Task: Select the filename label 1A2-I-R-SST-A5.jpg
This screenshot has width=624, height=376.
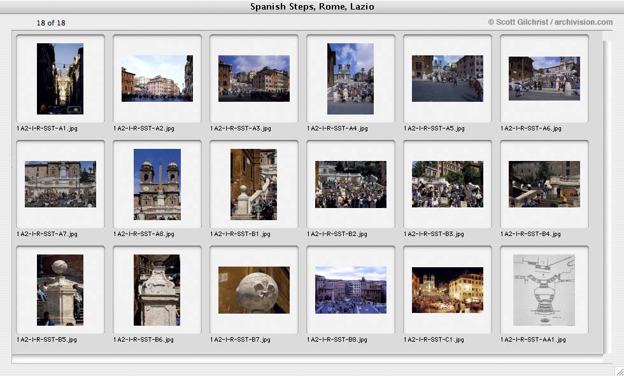Action: pyautogui.click(x=434, y=129)
